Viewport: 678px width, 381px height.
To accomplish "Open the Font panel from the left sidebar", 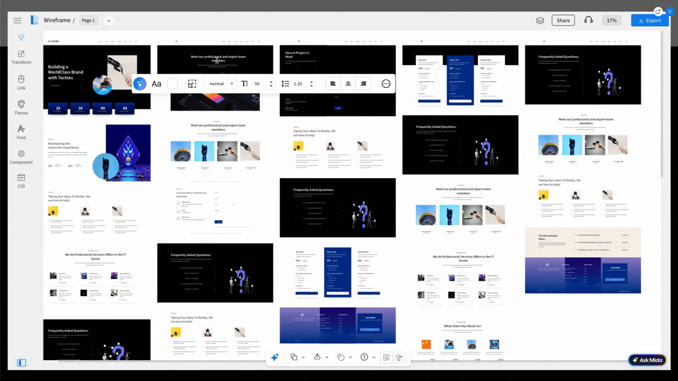I will pos(21,132).
